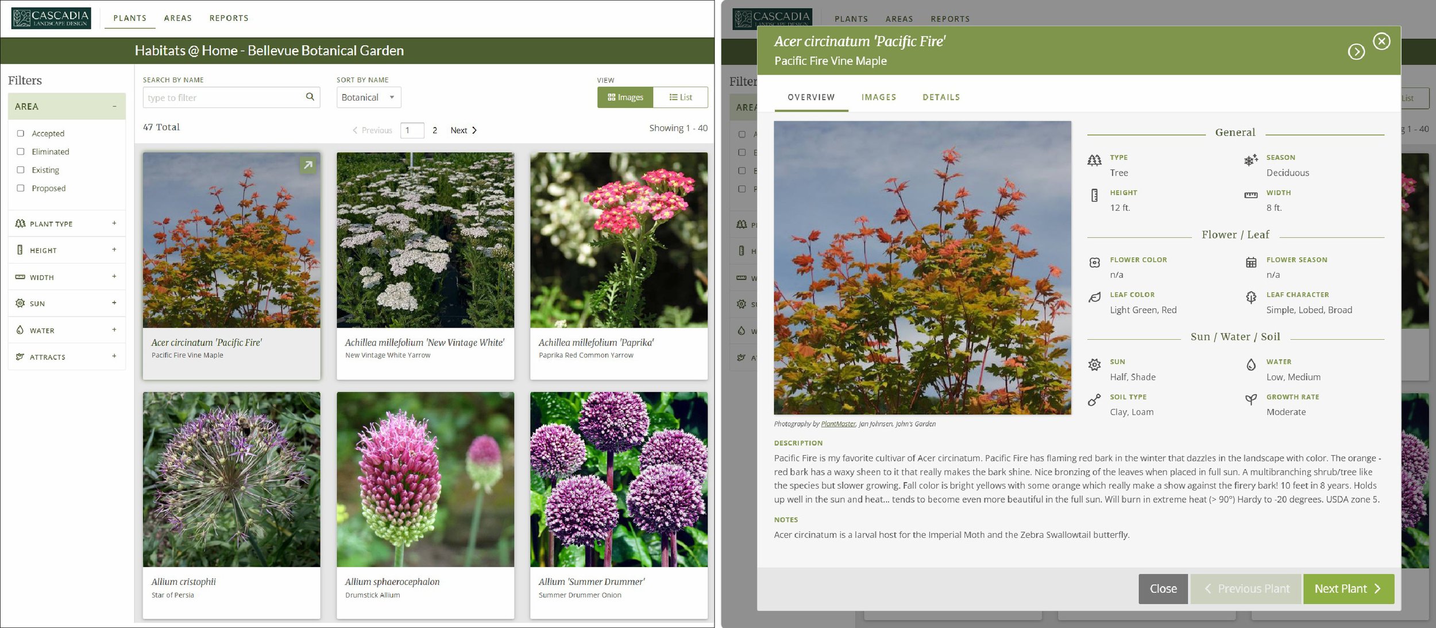The image size is (1436, 628).
Task: Click the Height ruler icon in filters
Action: (x=20, y=250)
